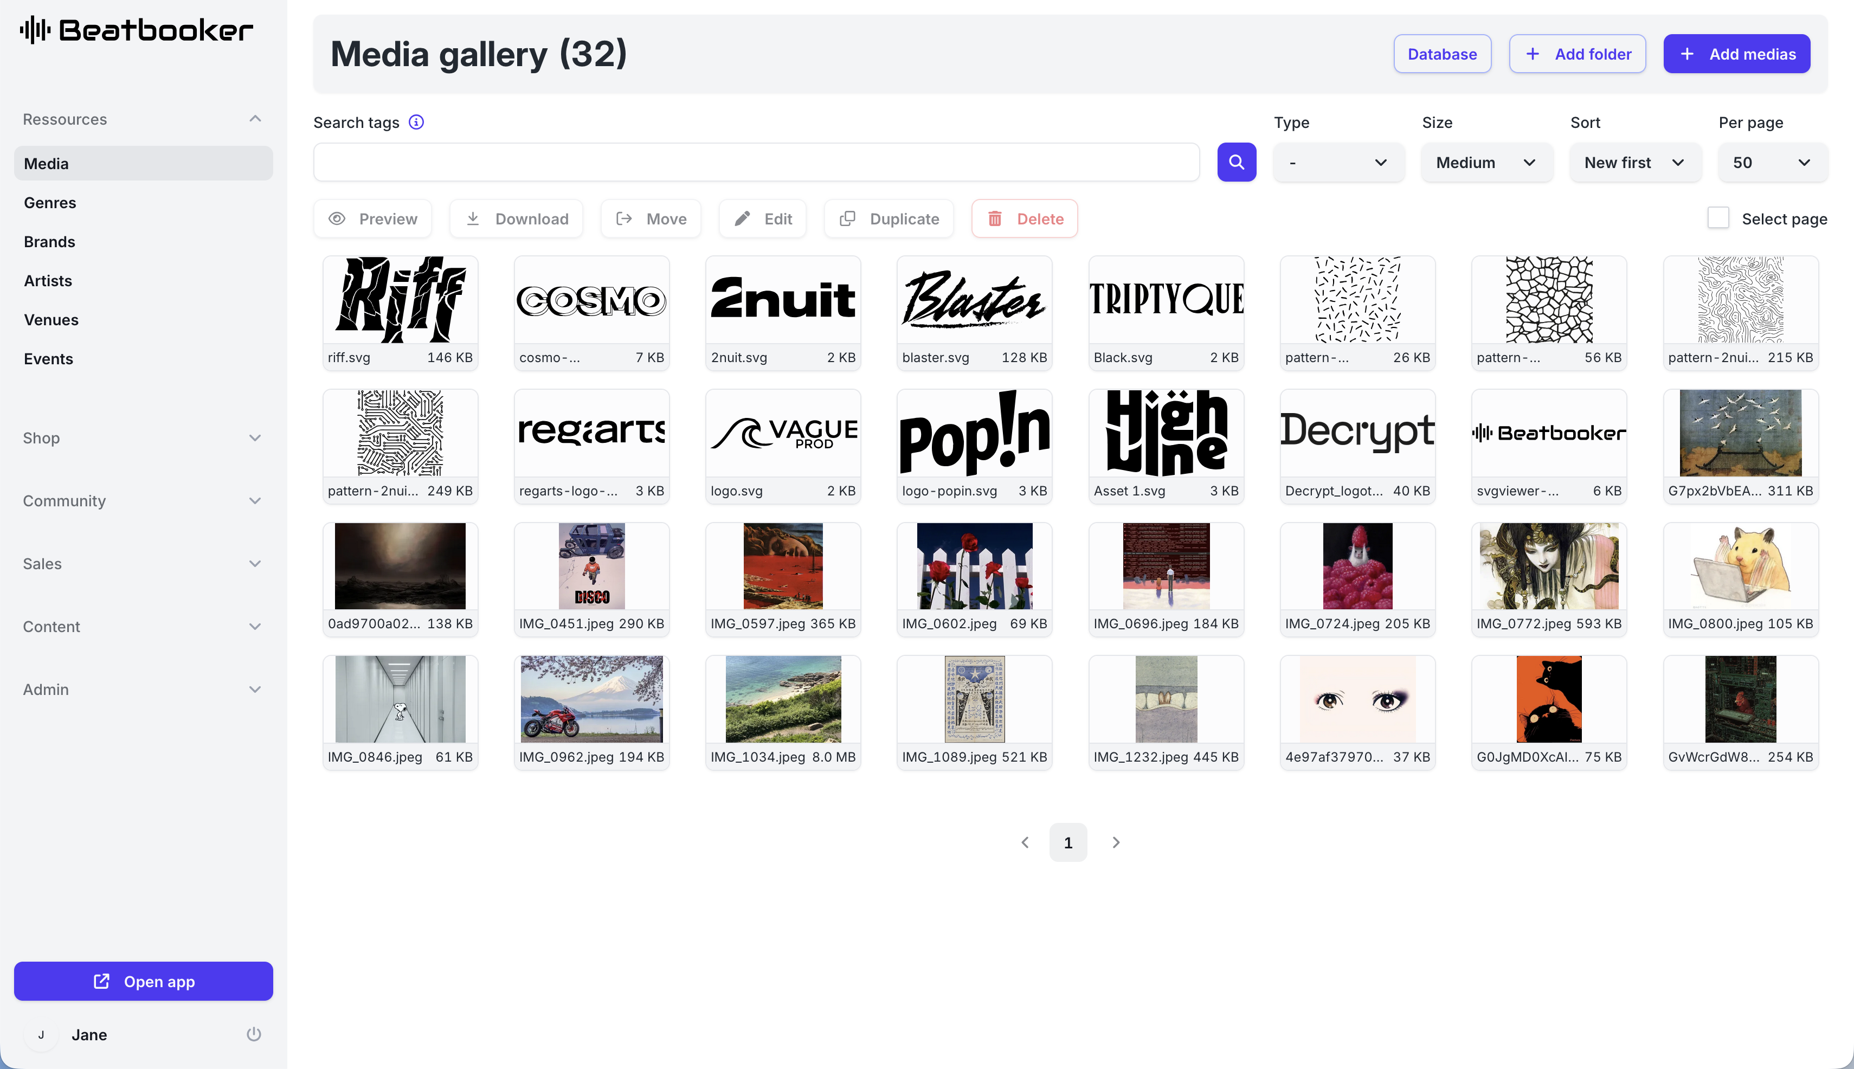Click the Open app button

[x=143, y=981]
